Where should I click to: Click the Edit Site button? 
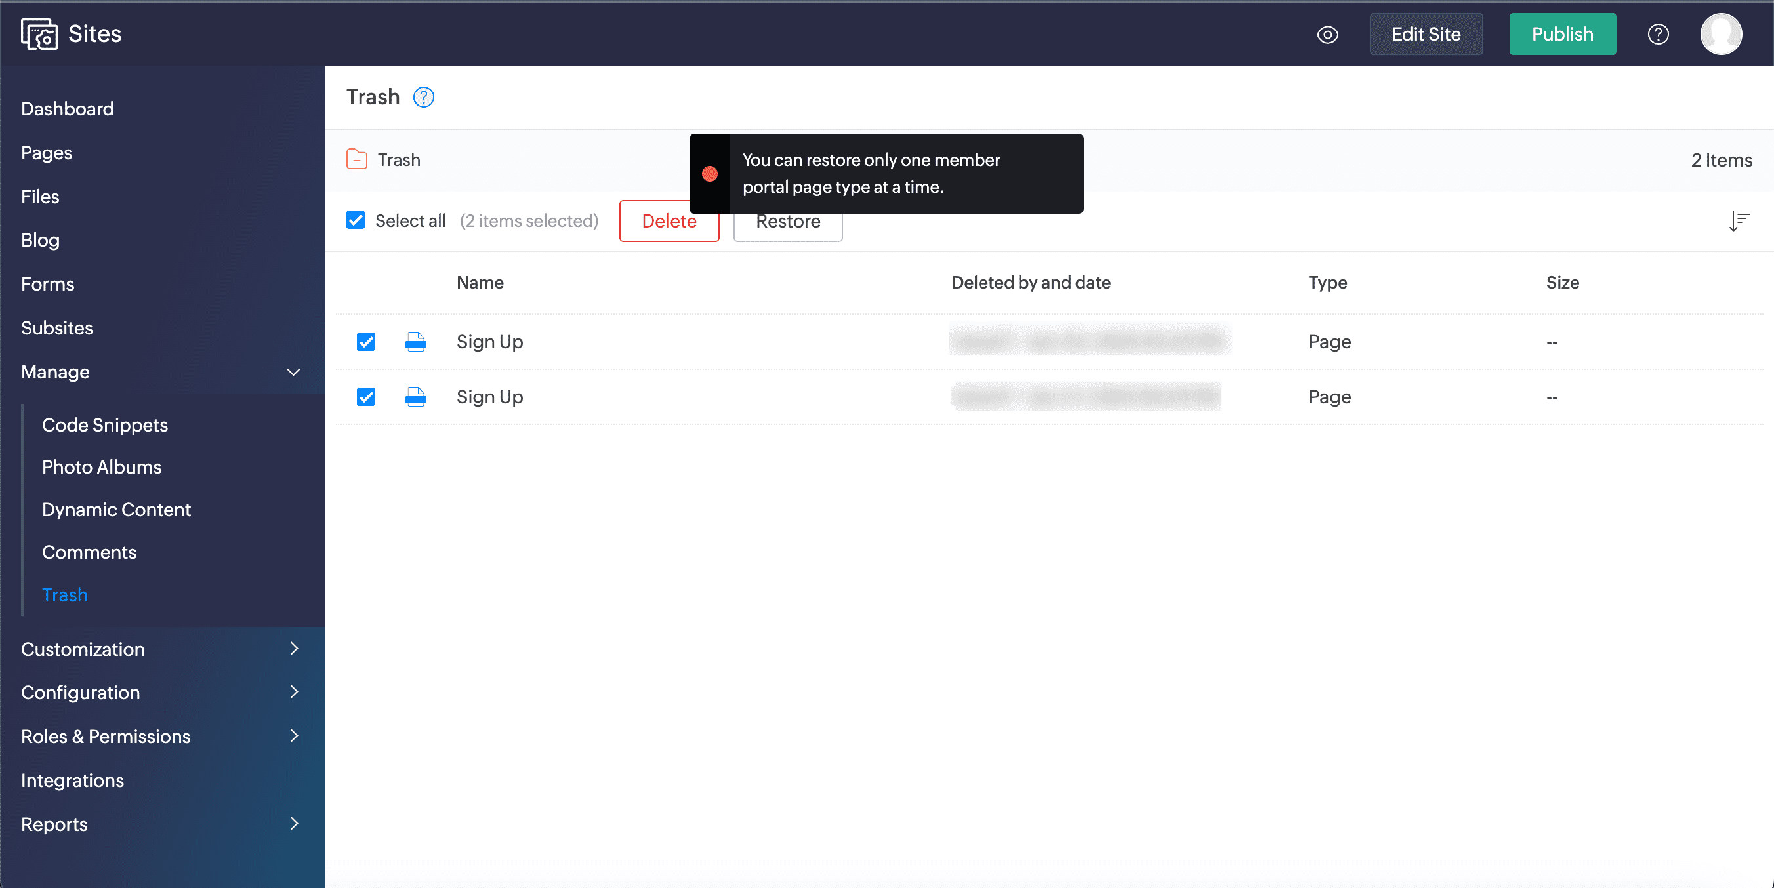[1425, 34]
